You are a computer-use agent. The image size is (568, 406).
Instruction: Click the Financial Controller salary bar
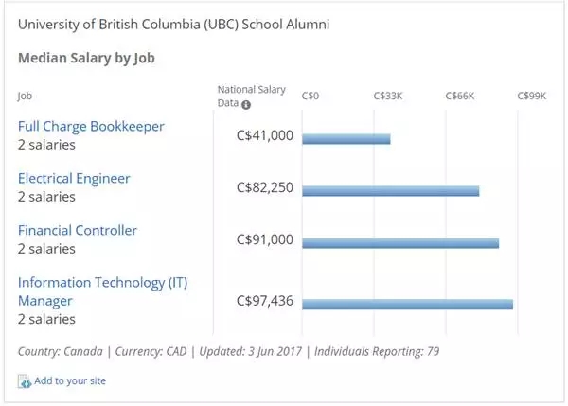coord(399,242)
